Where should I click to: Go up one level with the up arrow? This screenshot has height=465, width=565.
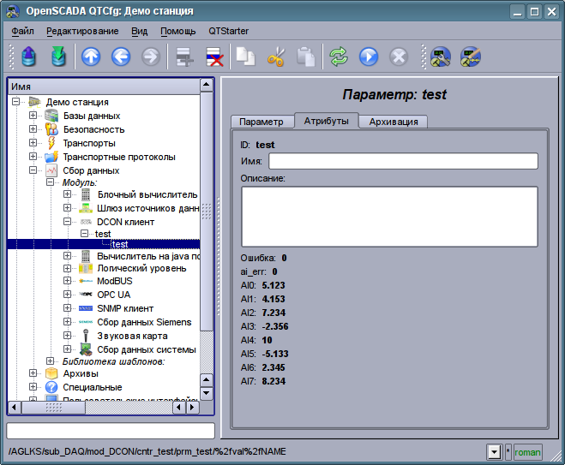[x=91, y=57]
